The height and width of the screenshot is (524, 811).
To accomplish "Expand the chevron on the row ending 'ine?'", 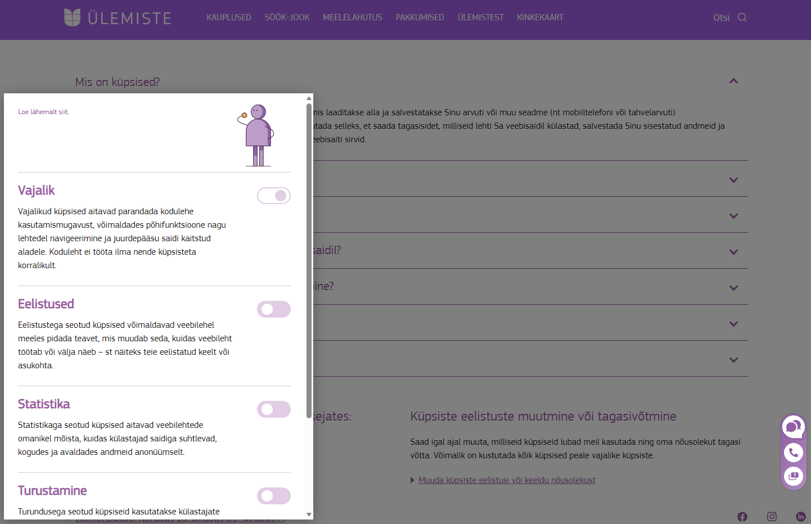I will pyautogui.click(x=733, y=288).
